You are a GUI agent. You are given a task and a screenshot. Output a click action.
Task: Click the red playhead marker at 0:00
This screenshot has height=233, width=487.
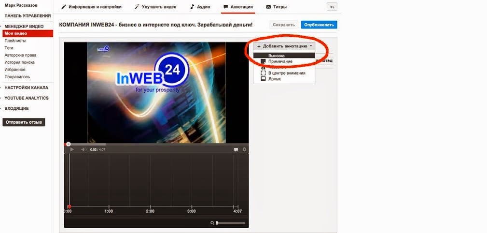click(x=69, y=206)
